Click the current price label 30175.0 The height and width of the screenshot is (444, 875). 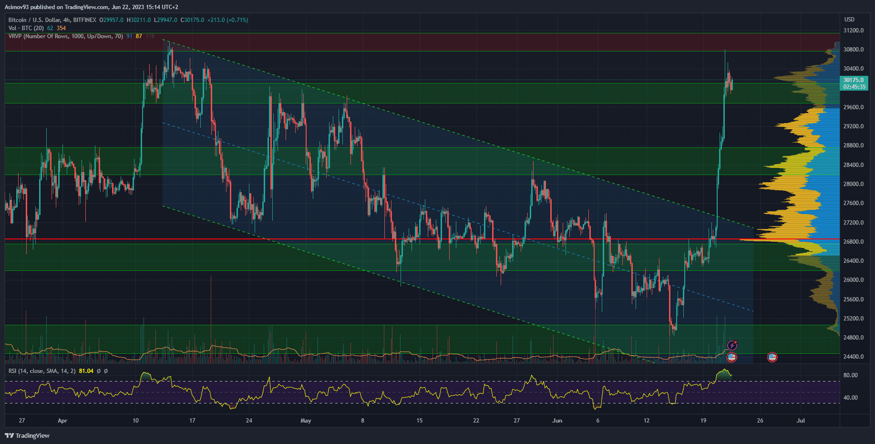point(853,80)
